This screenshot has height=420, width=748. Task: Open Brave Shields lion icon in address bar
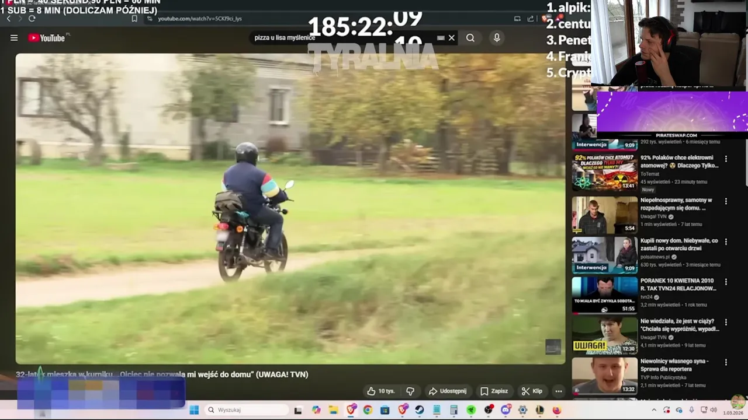(x=545, y=19)
